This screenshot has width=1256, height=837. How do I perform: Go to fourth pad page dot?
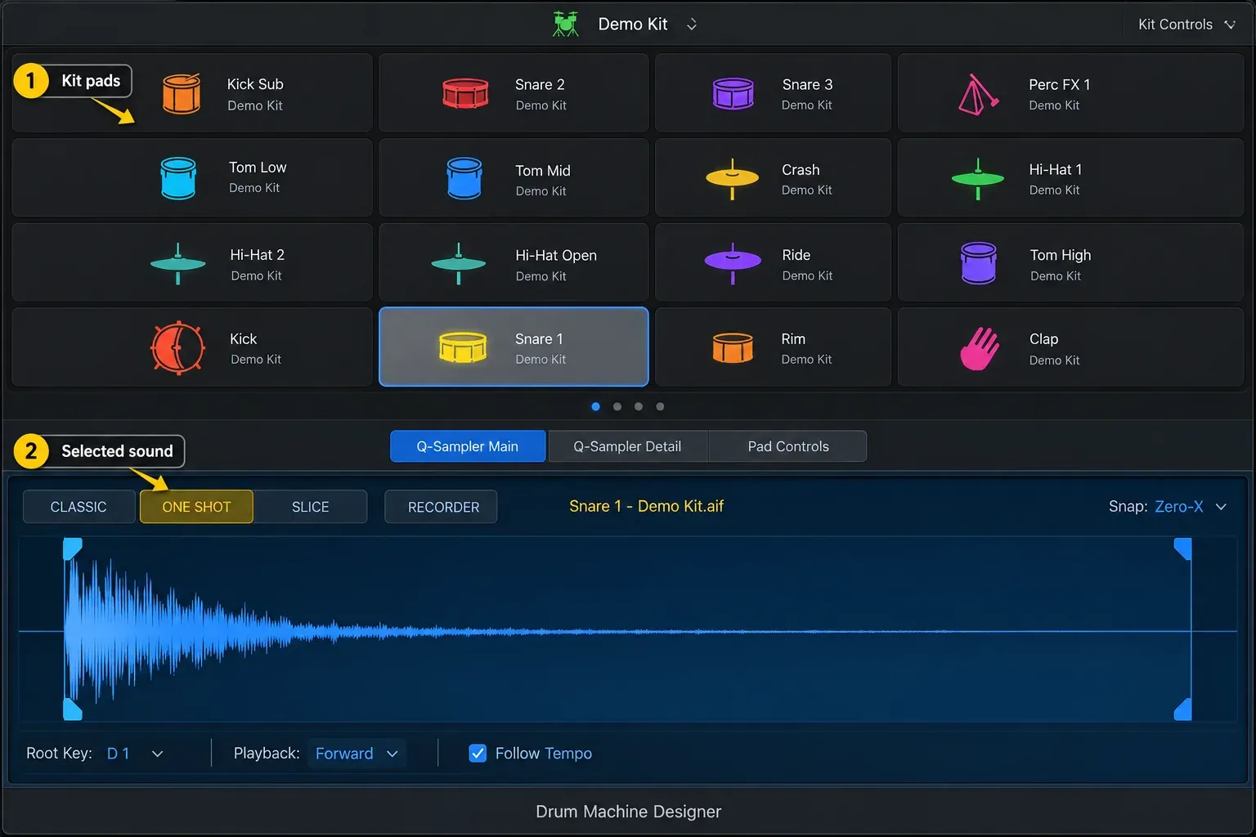point(660,406)
